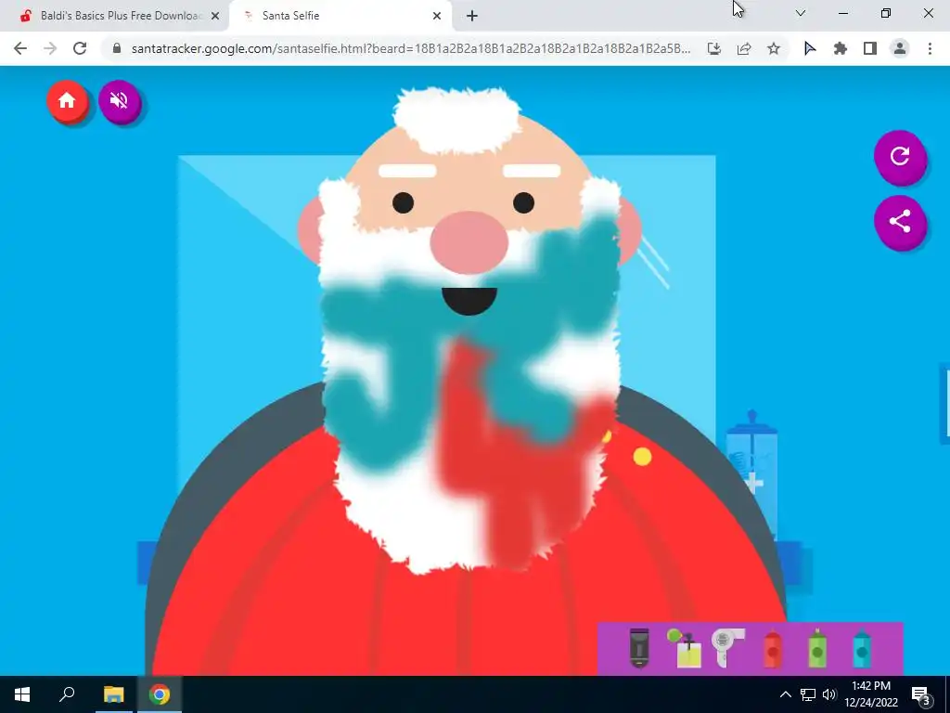This screenshot has width=950, height=713.
Task: Open the volume control in tray
Action: click(x=829, y=694)
